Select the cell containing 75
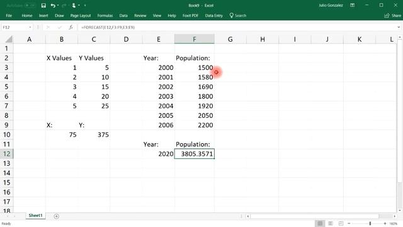 pos(62,134)
